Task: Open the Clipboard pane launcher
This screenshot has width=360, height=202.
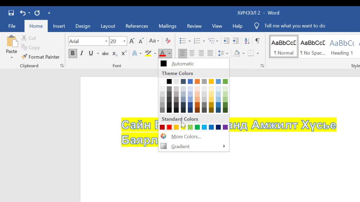Action: (x=62, y=66)
